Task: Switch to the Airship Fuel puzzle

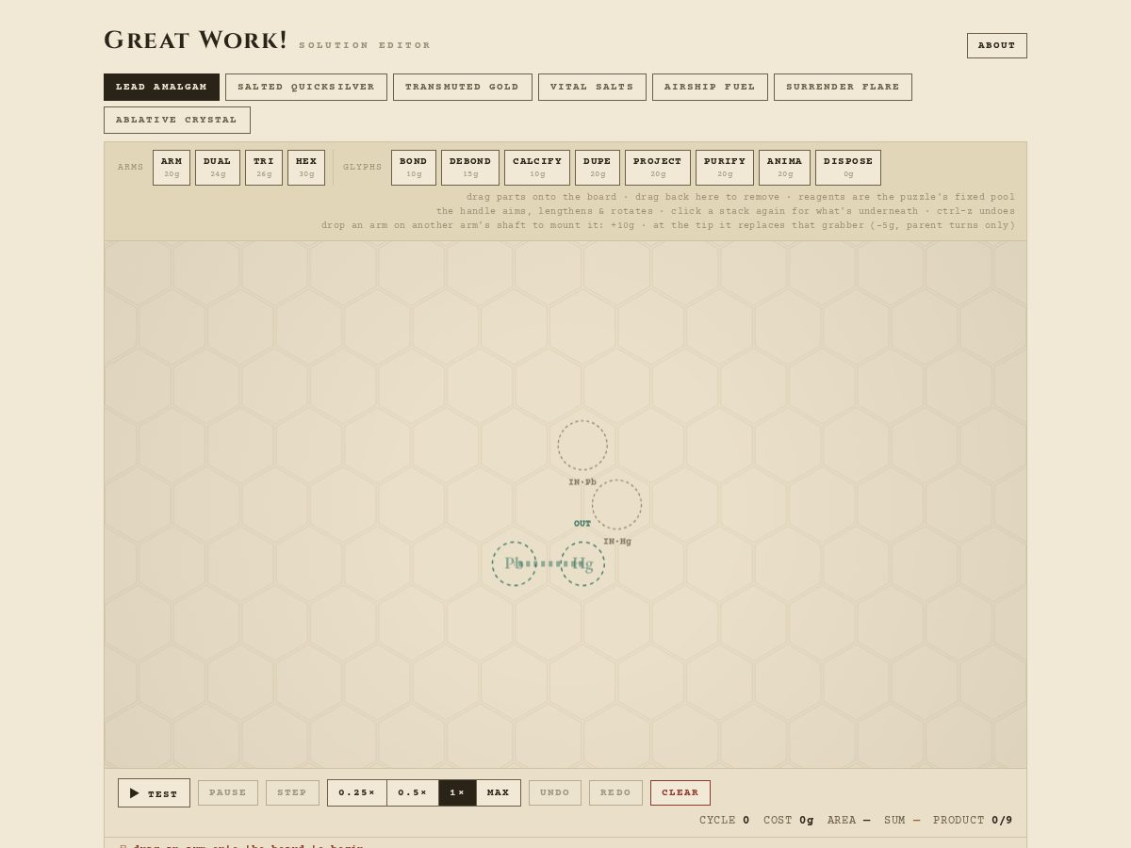Action: [710, 87]
